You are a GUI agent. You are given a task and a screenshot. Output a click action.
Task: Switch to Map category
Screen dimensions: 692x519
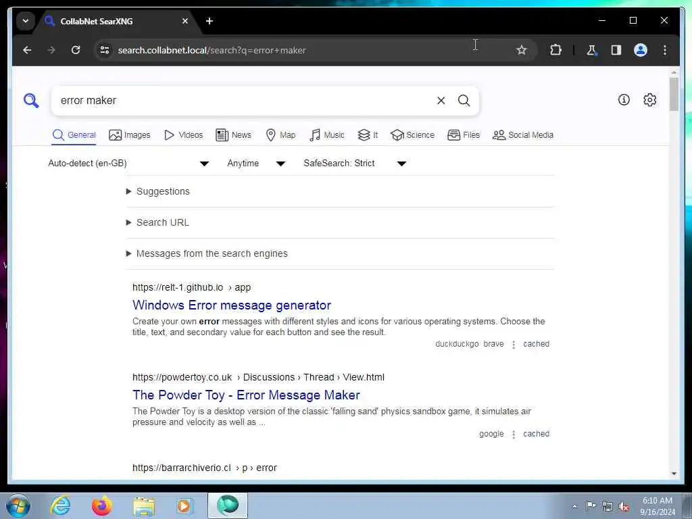click(x=280, y=135)
